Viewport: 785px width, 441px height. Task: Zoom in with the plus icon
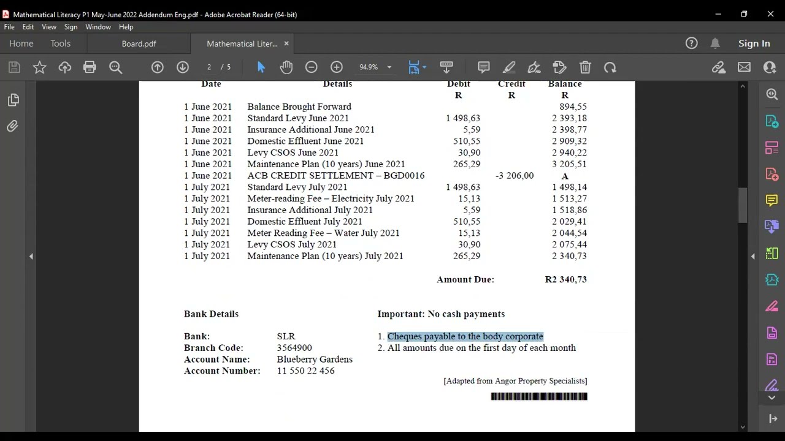337,67
